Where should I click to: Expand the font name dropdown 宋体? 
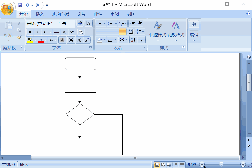coord(41,24)
